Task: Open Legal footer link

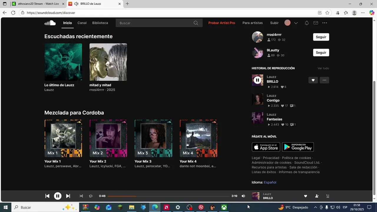Action: (x=256, y=158)
